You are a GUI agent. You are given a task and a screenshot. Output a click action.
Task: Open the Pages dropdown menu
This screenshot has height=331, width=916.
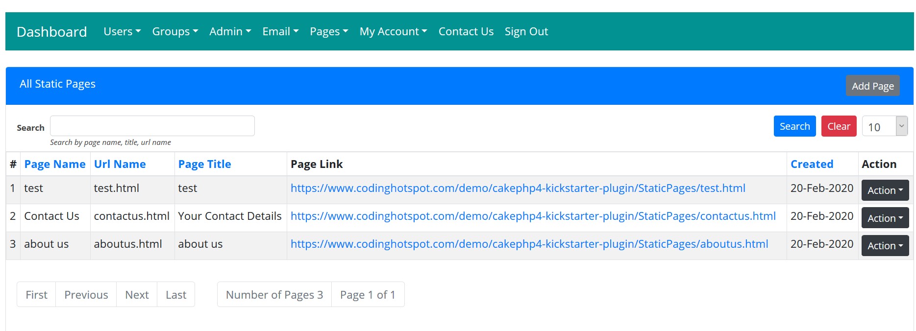click(328, 31)
